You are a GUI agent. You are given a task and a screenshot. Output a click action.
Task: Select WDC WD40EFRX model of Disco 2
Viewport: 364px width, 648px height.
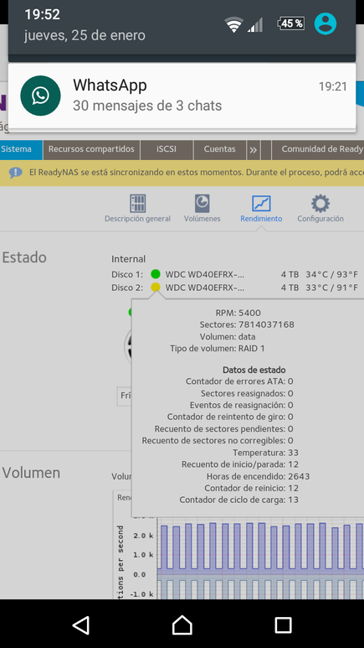coord(205,288)
